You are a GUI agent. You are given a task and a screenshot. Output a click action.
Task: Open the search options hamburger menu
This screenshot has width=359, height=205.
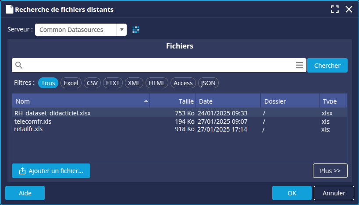pos(299,65)
